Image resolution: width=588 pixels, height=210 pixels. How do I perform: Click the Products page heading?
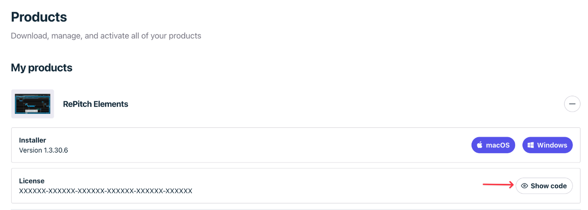click(x=39, y=17)
